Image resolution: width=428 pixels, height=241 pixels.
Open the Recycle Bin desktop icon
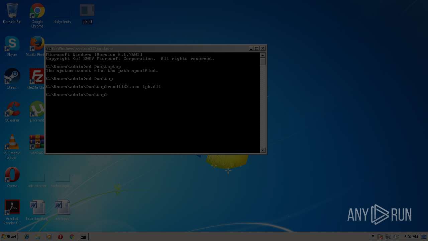point(12,13)
